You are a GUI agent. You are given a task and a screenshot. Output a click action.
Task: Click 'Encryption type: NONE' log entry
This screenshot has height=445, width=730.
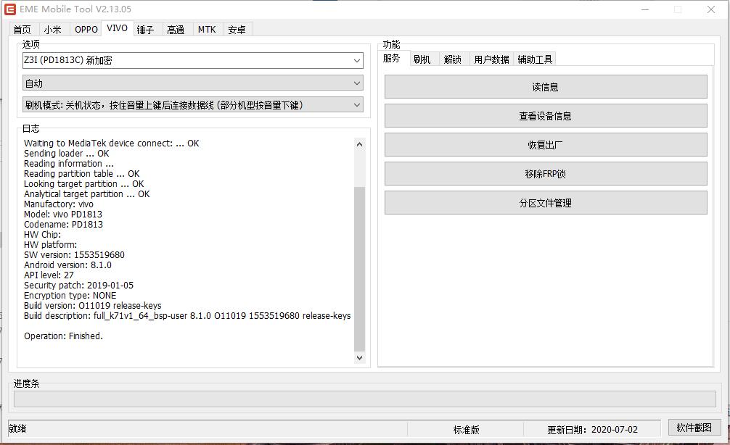coord(70,296)
